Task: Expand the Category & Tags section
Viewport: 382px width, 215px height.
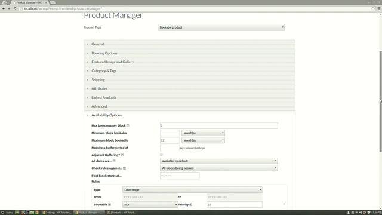Action: (190, 71)
